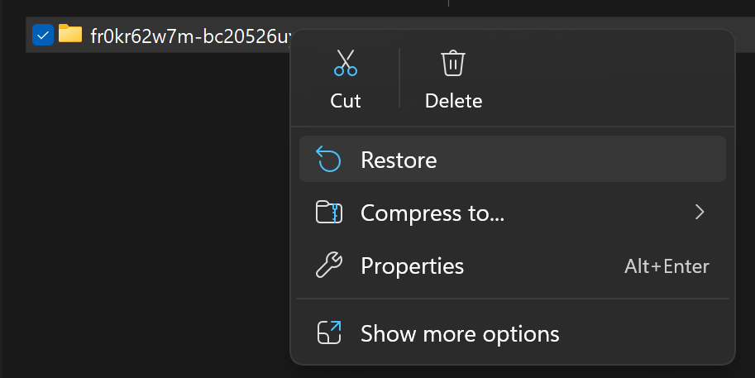Click the Restore curved arrow icon
This screenshot has height=378, width=755.
[x=329, y=159]
